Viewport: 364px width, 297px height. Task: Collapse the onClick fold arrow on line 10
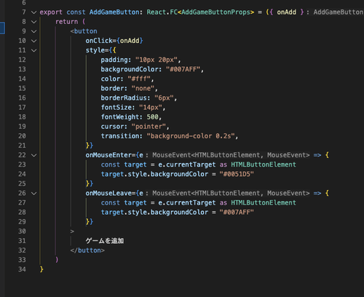tap(34, 41)
